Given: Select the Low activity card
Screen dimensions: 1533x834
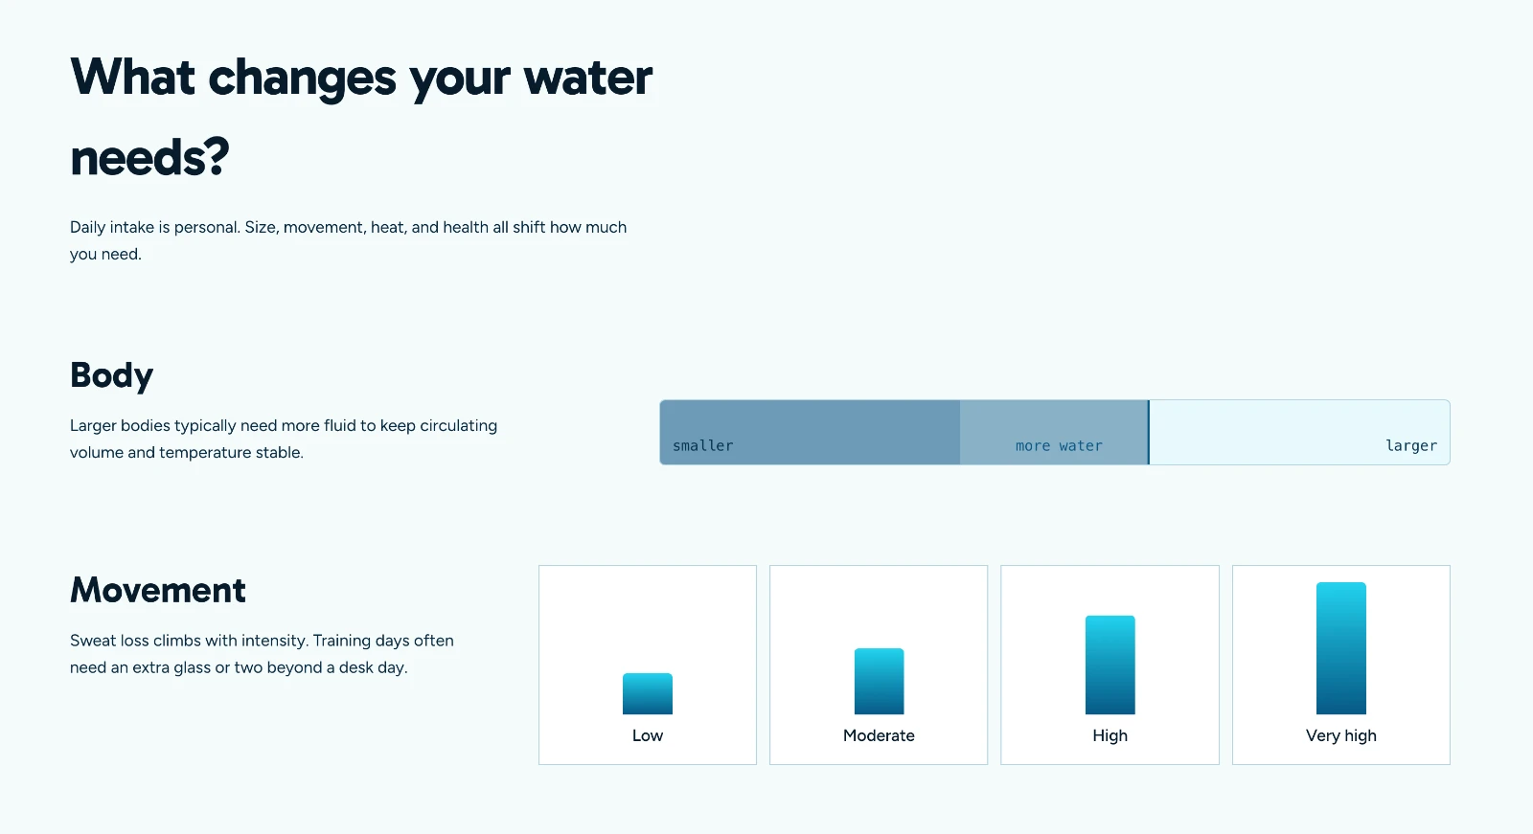Looking at the screenshot, I should click(x=648, y=665).
